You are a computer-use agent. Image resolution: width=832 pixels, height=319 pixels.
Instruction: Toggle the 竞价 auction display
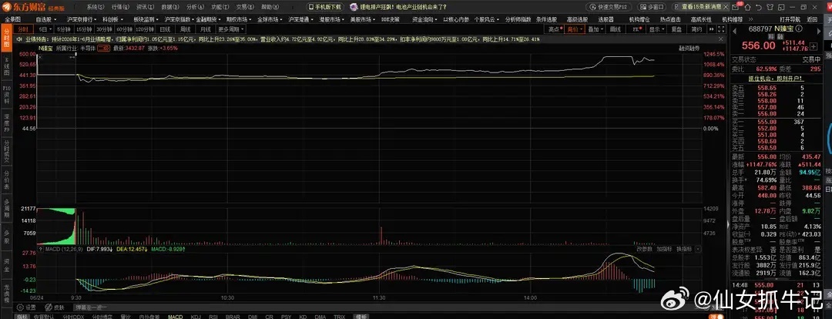click(x=574, y=29)
